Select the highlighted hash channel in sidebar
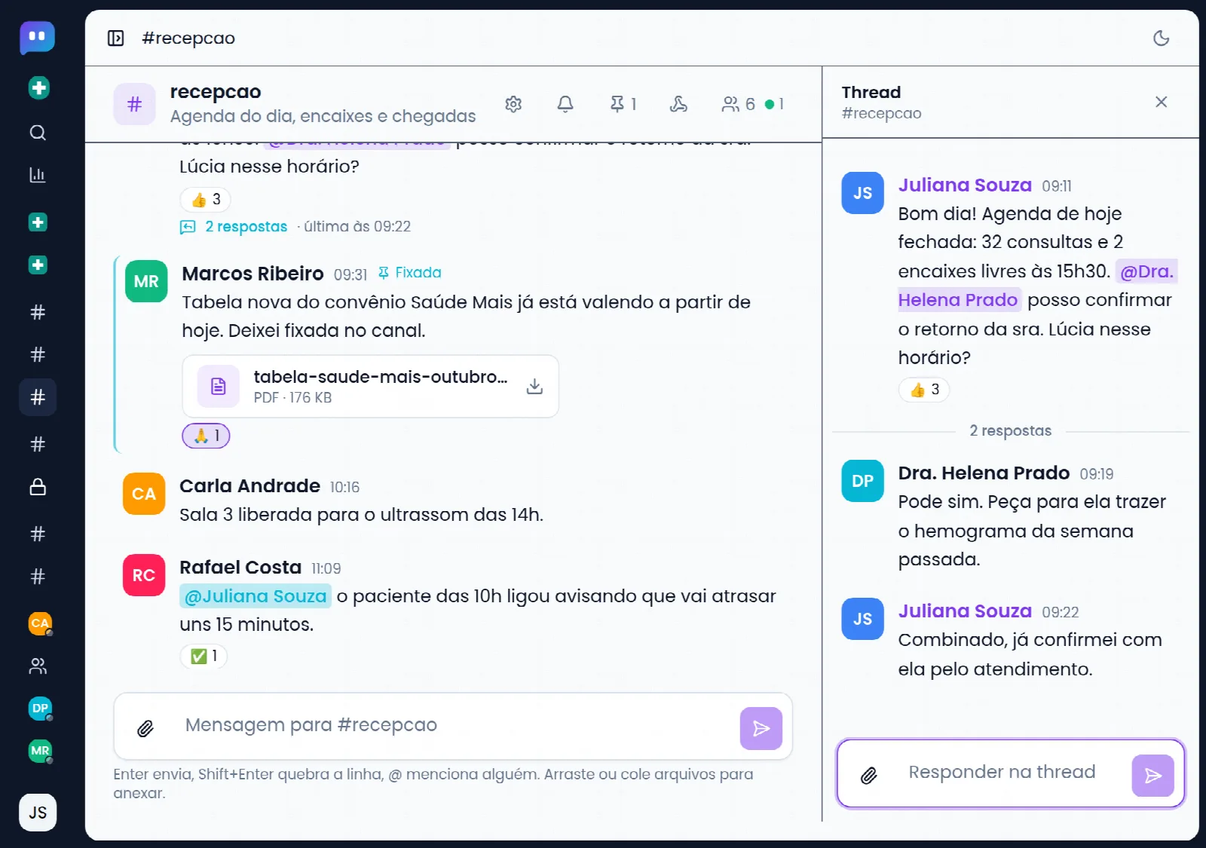Screen dimensions: 1206x848 coord(38,397)
